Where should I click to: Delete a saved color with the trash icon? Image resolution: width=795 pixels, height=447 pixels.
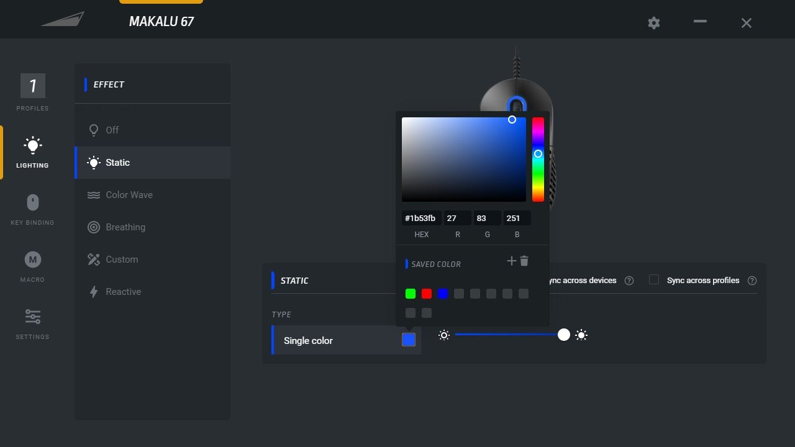(x=524, y=261)
